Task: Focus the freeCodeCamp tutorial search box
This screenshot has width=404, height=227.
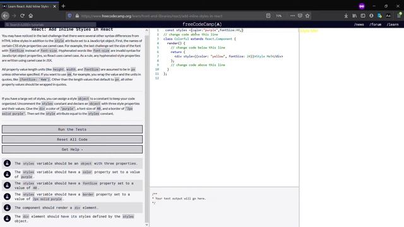Action: 50,25
